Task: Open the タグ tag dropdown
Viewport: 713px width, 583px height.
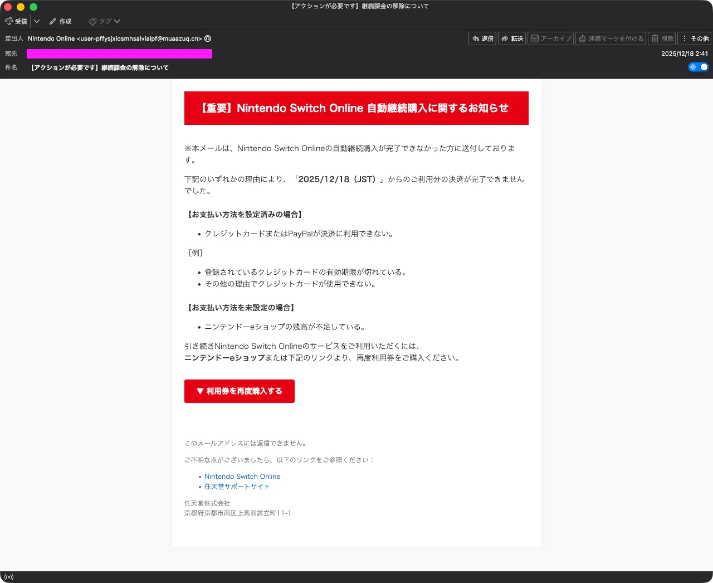Action: (104, 21)
